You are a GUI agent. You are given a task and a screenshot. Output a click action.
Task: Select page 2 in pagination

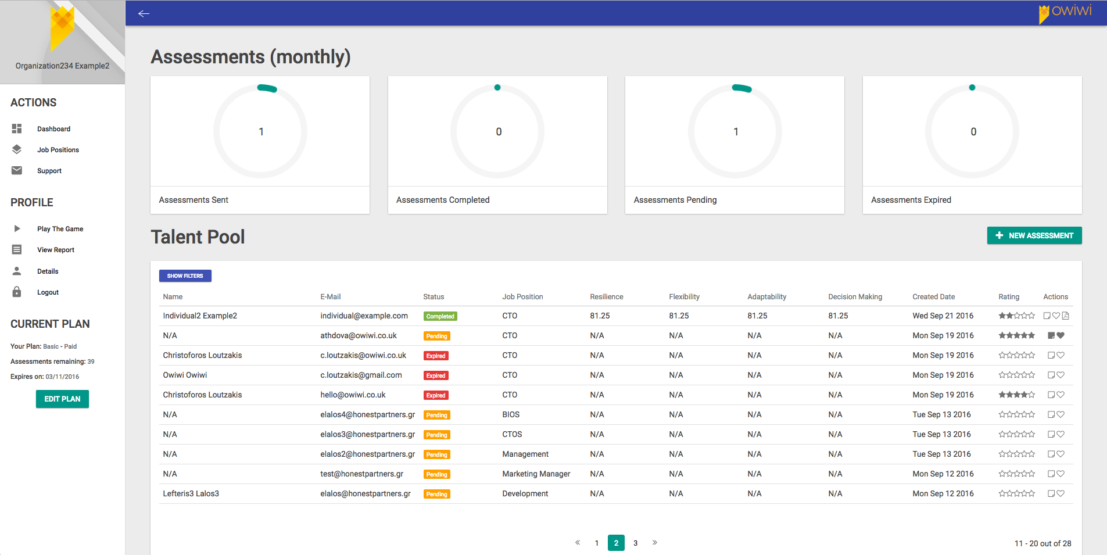click(x=616, y=543)
